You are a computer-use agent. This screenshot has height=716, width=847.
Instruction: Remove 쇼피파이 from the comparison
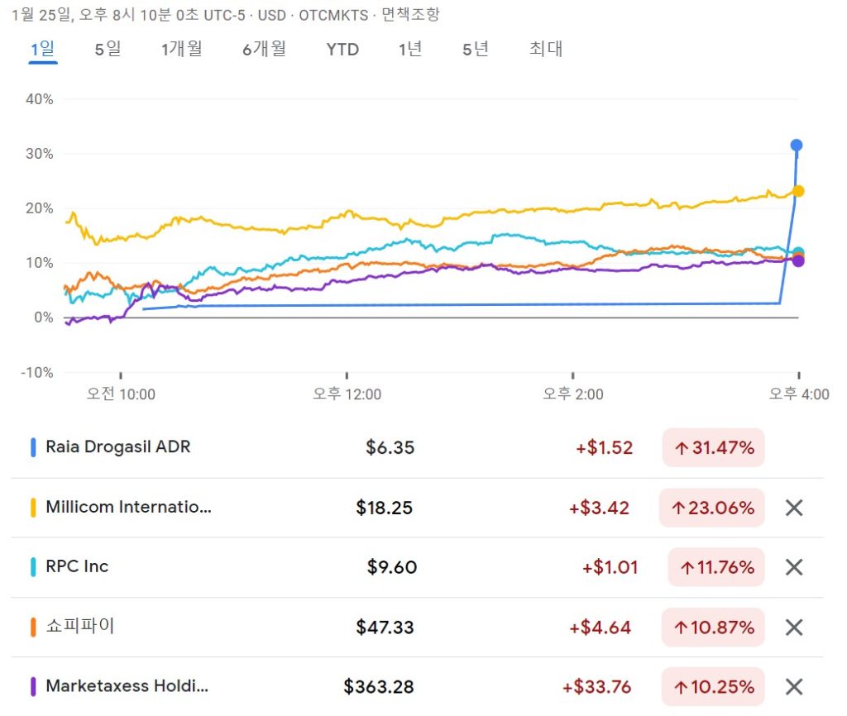click(x=793, y=628)
